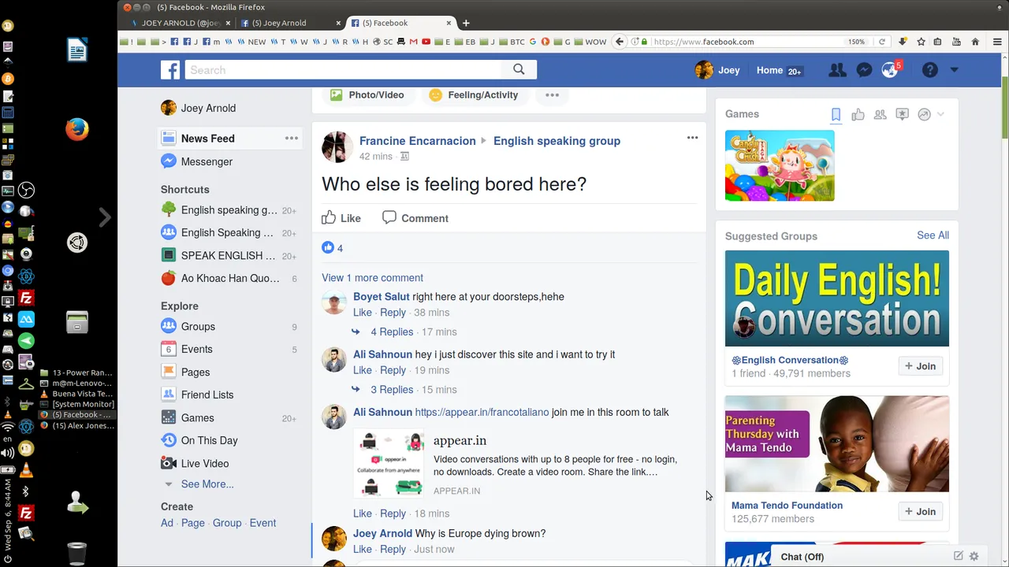Click the search magnifier button

[x=519, y=69]
